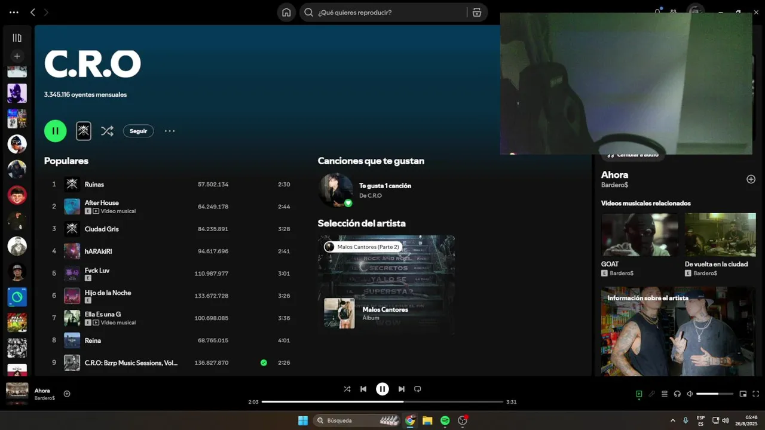Screen dimensions: 765x430
Task: Click the taskbar microphone tray icon
Action: tap(686, 420)
